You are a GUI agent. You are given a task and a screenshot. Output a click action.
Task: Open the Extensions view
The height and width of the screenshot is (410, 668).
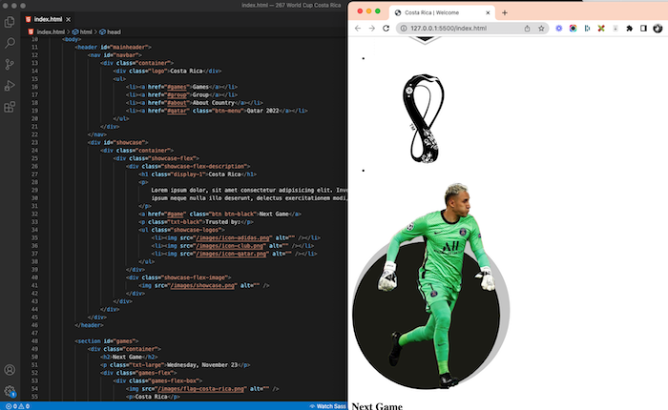pyautogui.click(x=10, y=107)
